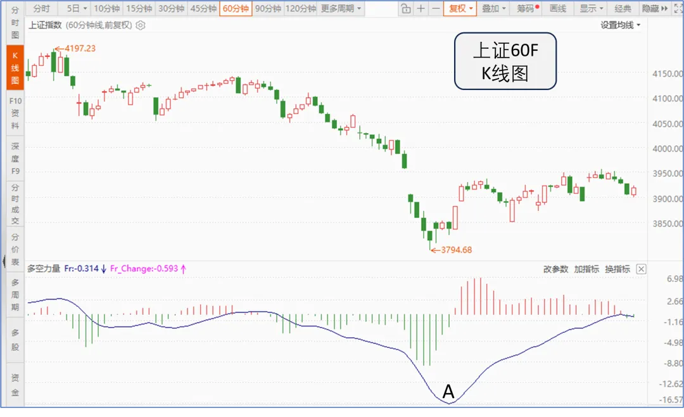Click 换指标 in the indicator panel
The width and height of the screenshot is (684, 417).
click(617, 269)
